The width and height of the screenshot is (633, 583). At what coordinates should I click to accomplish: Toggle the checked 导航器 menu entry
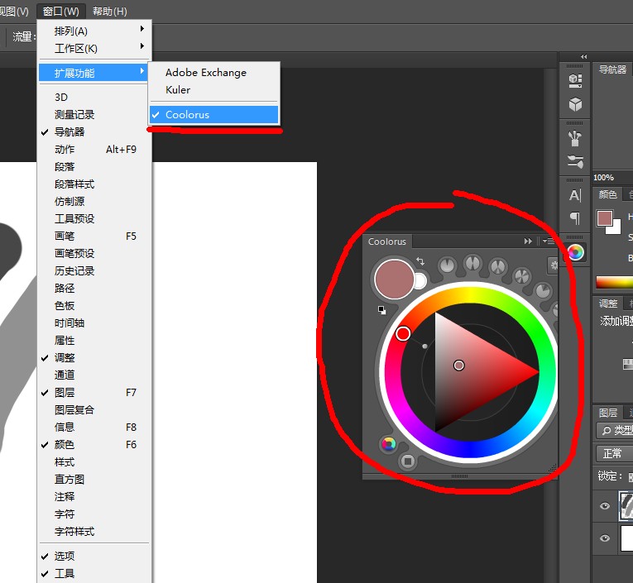click(94, 132)
